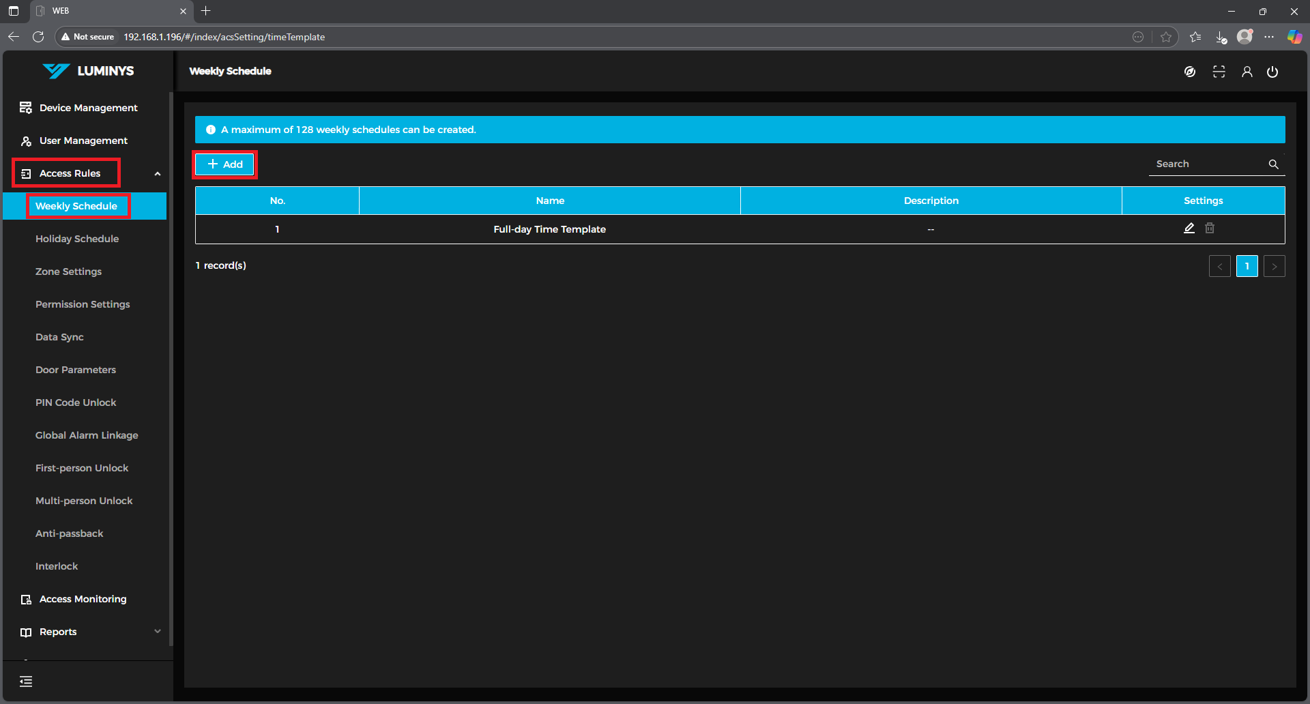The height and width of the screenshot is (704, 1310).
Task: Open the user account icon
Action: coord(1247,72)
